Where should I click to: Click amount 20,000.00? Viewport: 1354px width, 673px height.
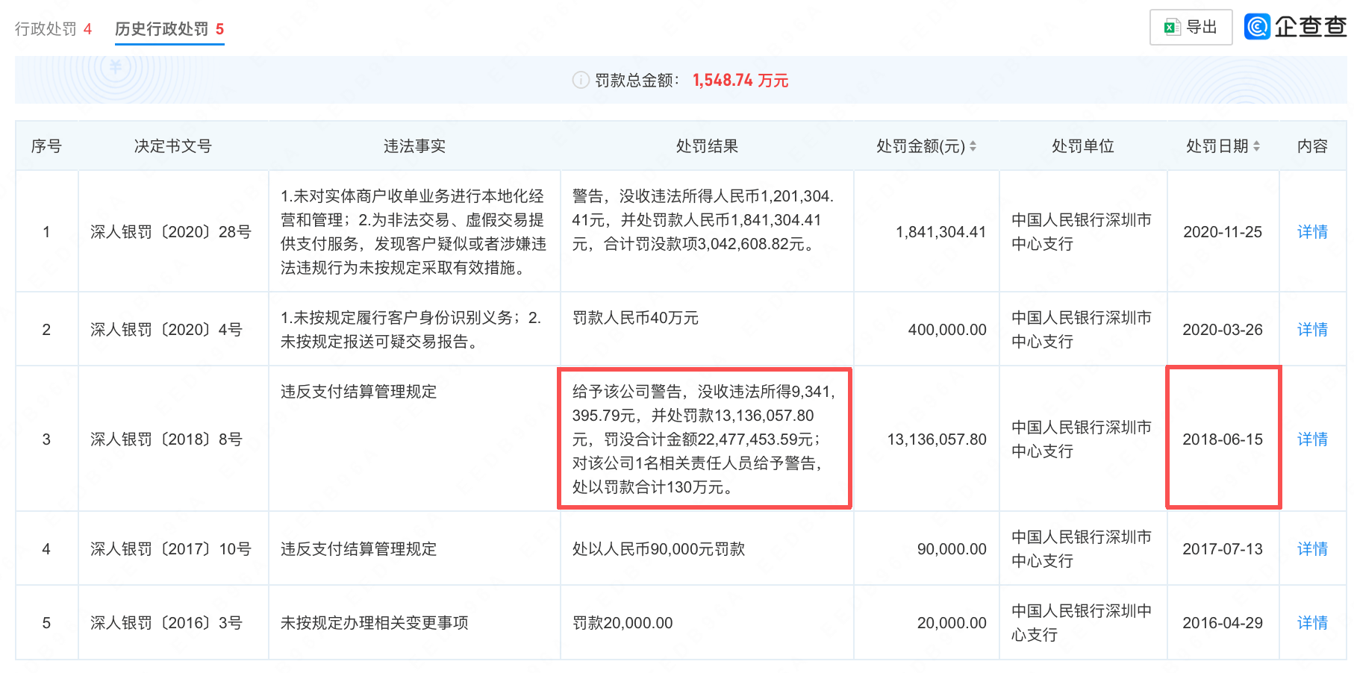coord(952,623)
